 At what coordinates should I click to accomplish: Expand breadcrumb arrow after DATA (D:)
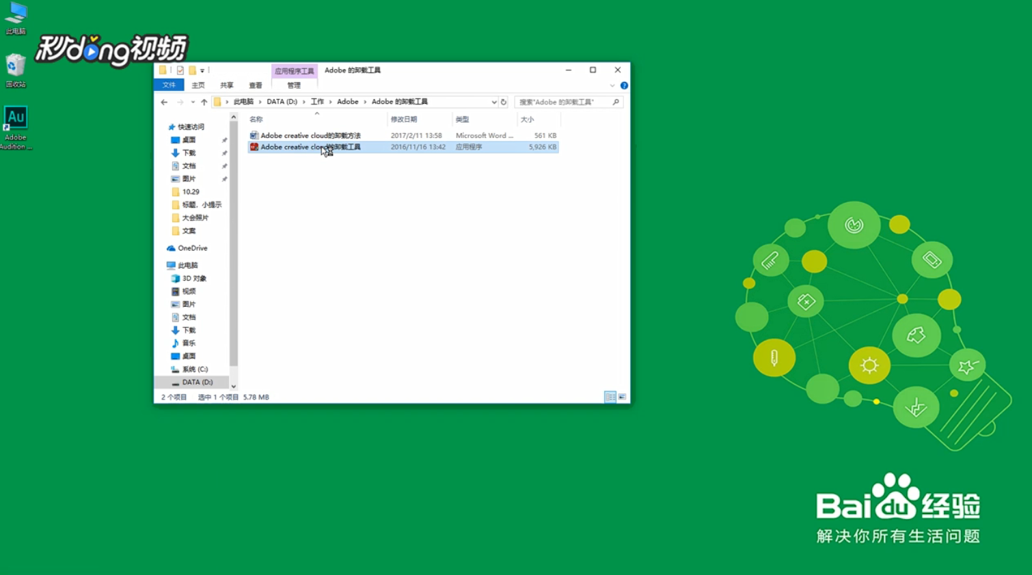pos(304,102)
